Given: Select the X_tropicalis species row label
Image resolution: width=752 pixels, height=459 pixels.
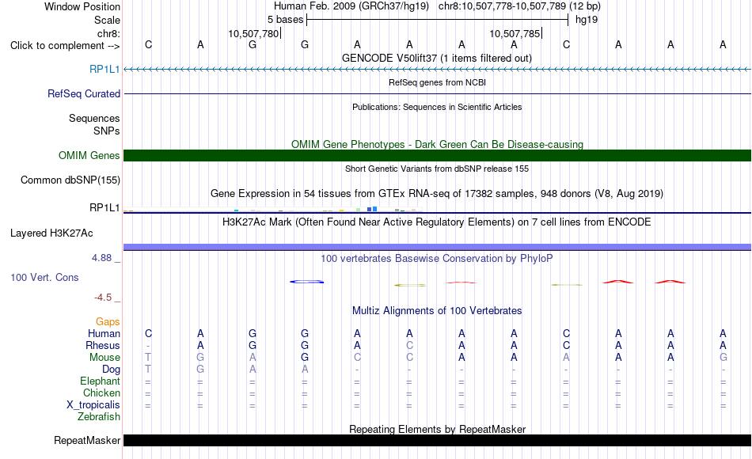Looking at the screenshot, I should (93, 405).
